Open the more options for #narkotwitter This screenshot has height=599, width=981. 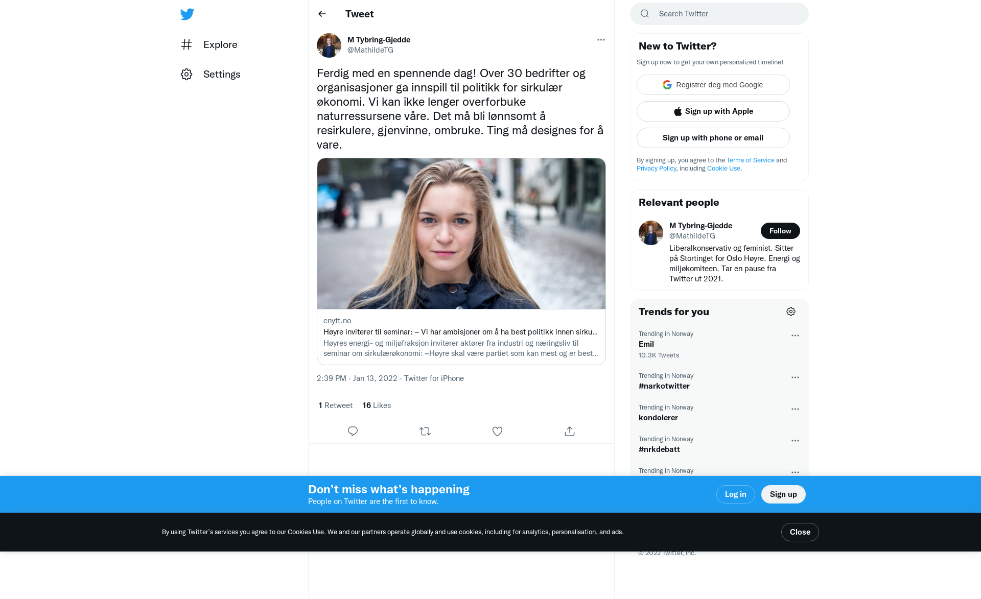pyautogui.click(x=795, y=377)
